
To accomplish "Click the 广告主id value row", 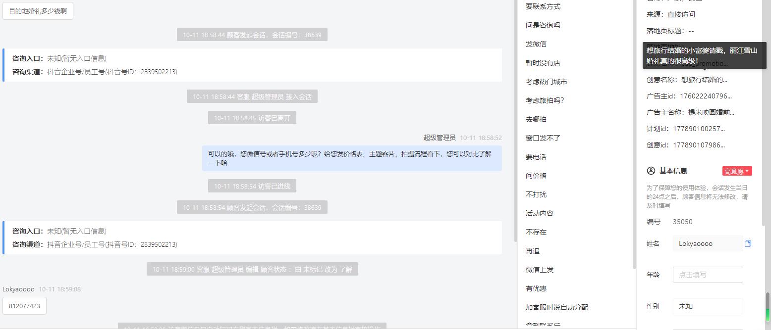I will 689,96.
